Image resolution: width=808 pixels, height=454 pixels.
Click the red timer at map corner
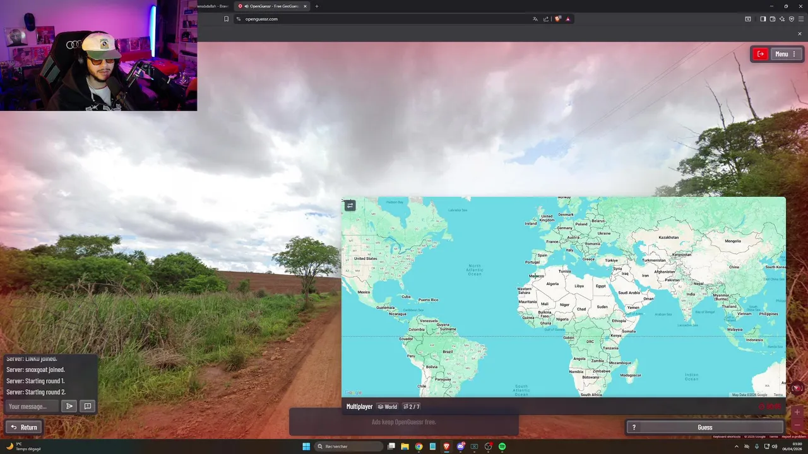click(770, 407)
